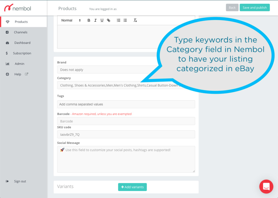Click the external link icon next to Help
The height and width of the screenshot is (198, 278).
pos(26,74)
